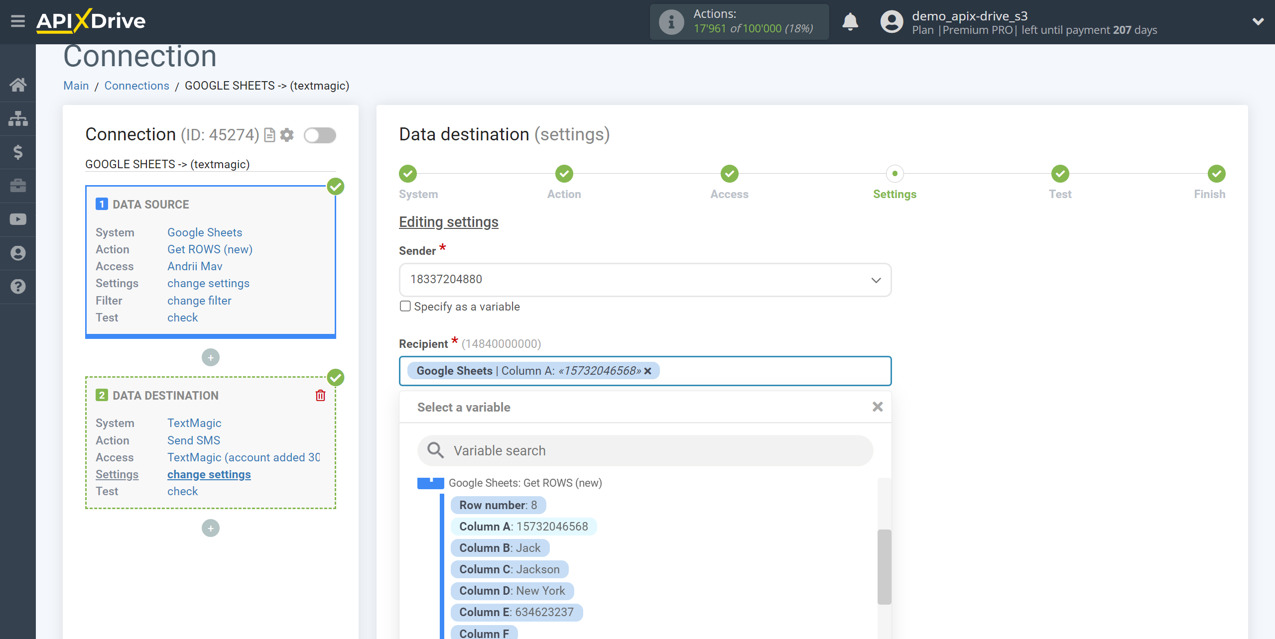Viewport: 1275px width, 639px height.
Task: Go to the Finish step
Action: (1217, 174)
